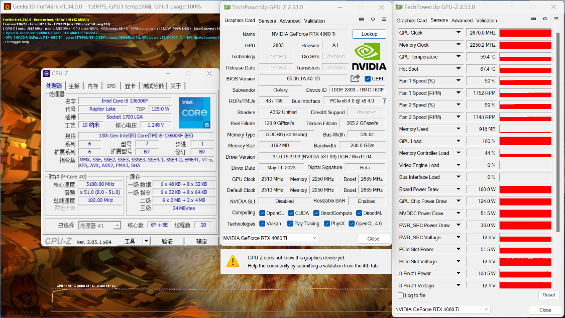Open the 测试分数 tab in CPU-Z

pyautogui.click(x=153, y=86)
